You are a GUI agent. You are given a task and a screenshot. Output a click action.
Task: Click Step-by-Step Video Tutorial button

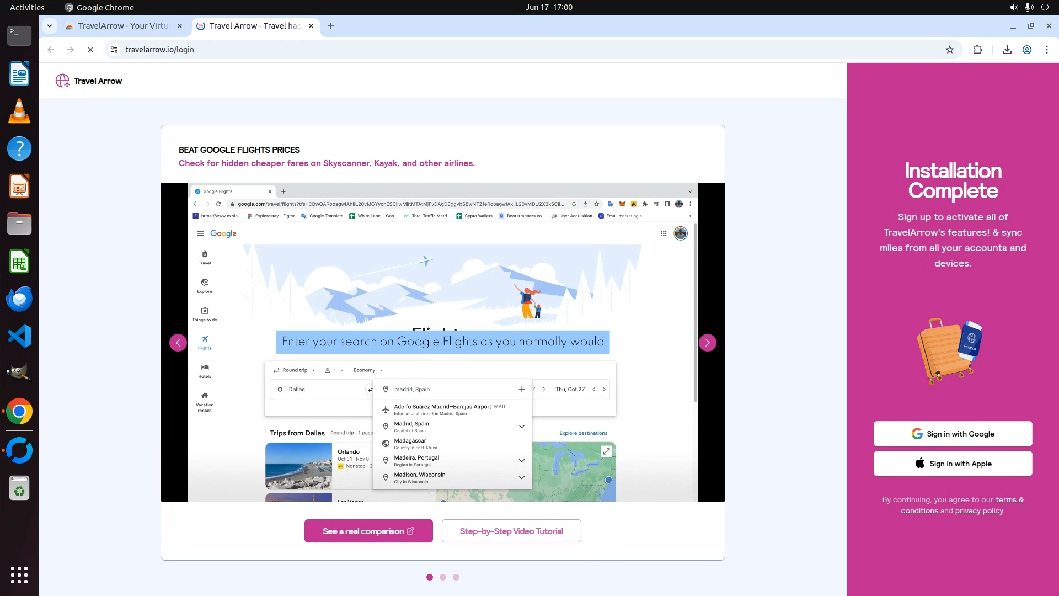click(x=511, y=531)
